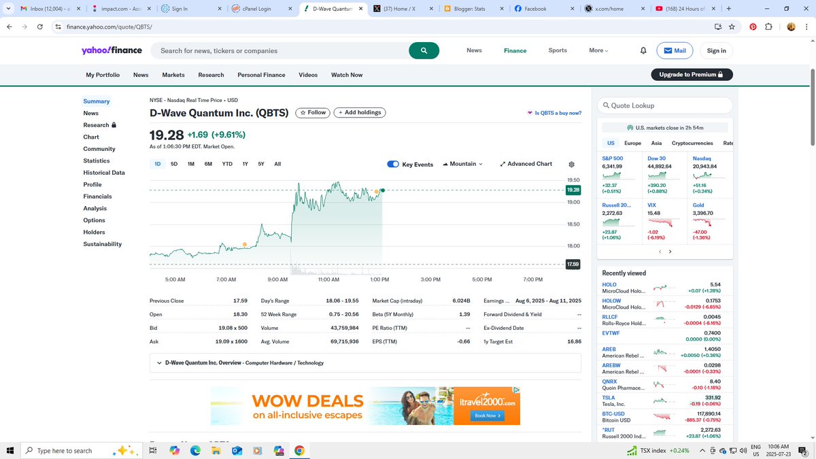Open Historical Data in left sidebar
Image resolution: width=816 pixels, height=459 pixels.
click(x=104, y=173)
